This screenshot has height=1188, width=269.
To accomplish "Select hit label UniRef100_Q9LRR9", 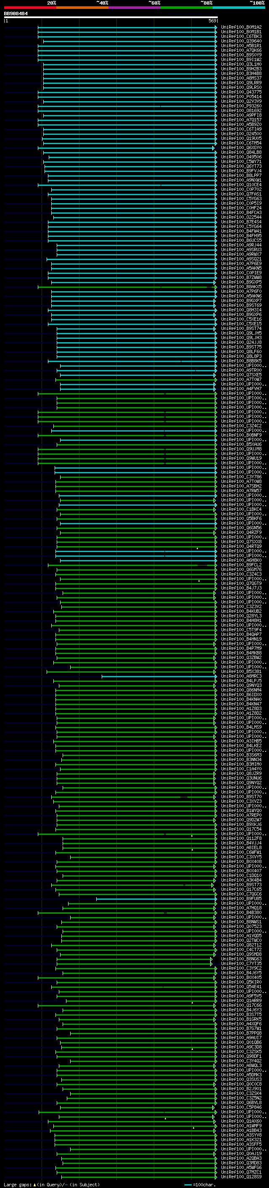I will click(x=241, y=83).
